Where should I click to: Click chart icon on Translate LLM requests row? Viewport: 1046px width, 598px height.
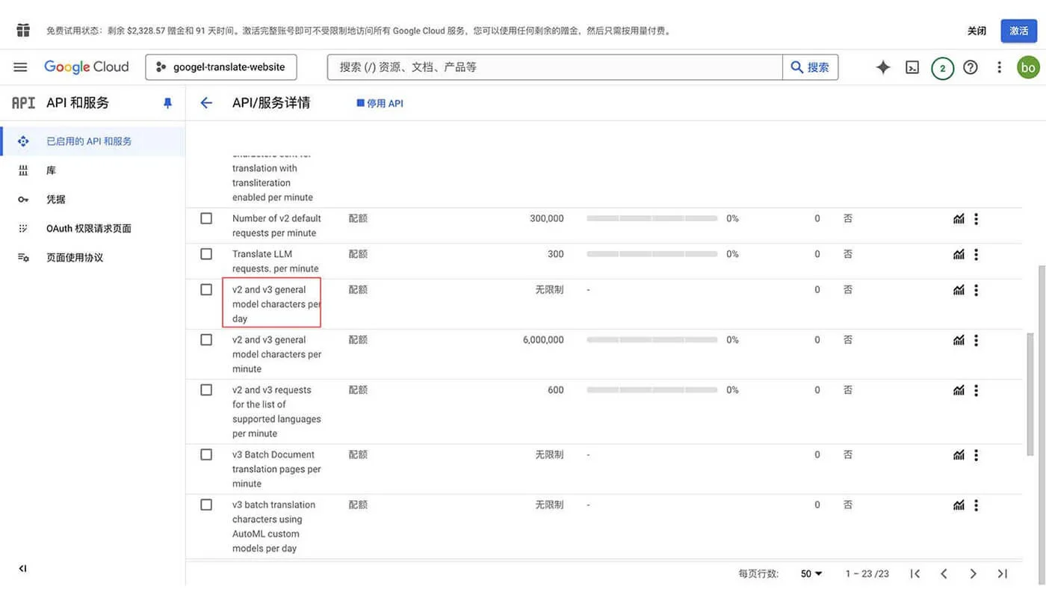point(959,253)
